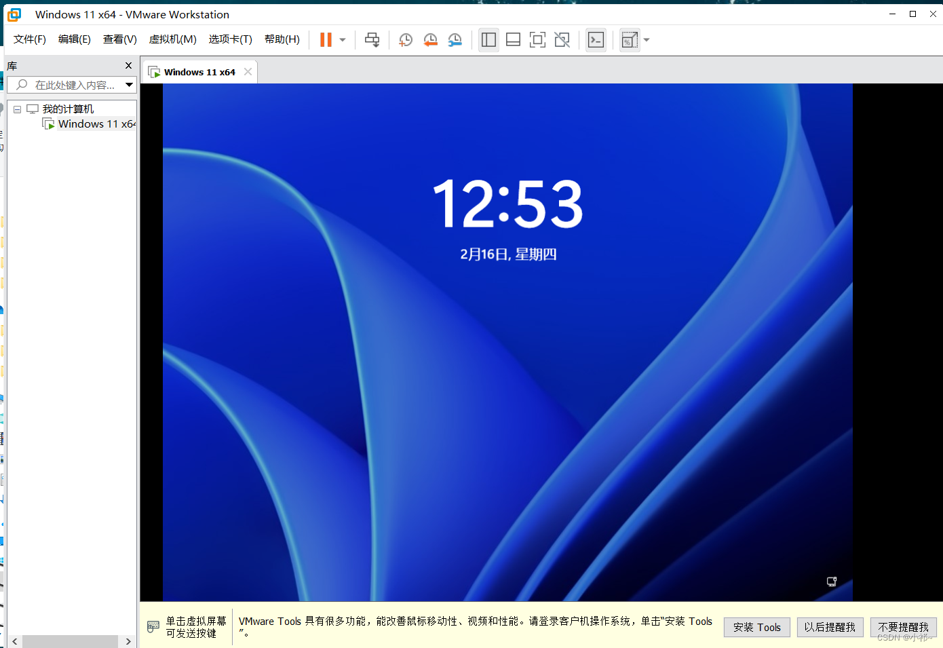Send Ctrl+Alt+Del to the virtual machine

coord(372,40)
